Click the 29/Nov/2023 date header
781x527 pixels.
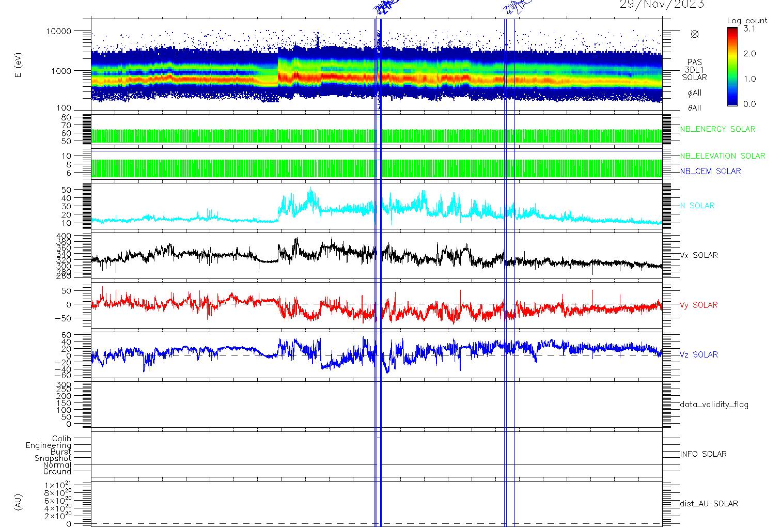click(662, 5)
